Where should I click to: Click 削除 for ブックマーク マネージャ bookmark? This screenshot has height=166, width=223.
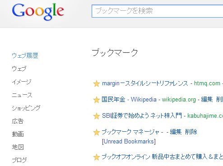tap(191, 132)
